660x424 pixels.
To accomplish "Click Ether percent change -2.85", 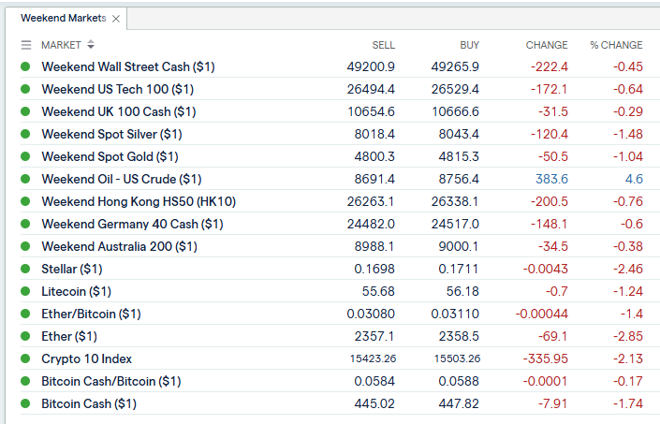I will (628, 337).
